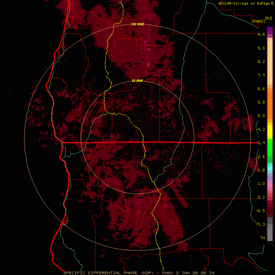Pick the purple band atop the color scale

(x=270, y=31)
